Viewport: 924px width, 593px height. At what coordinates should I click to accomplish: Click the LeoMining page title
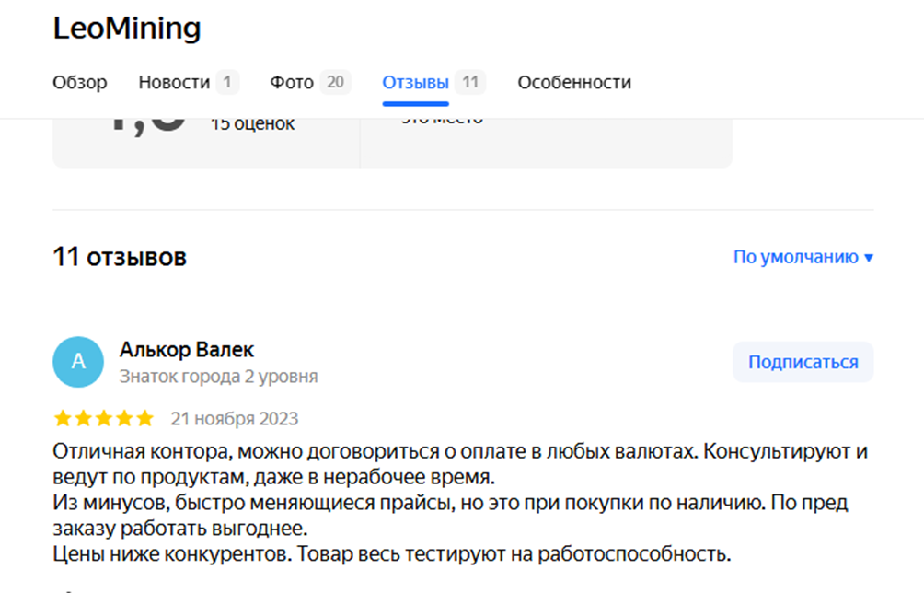click(x=127, y=29)
